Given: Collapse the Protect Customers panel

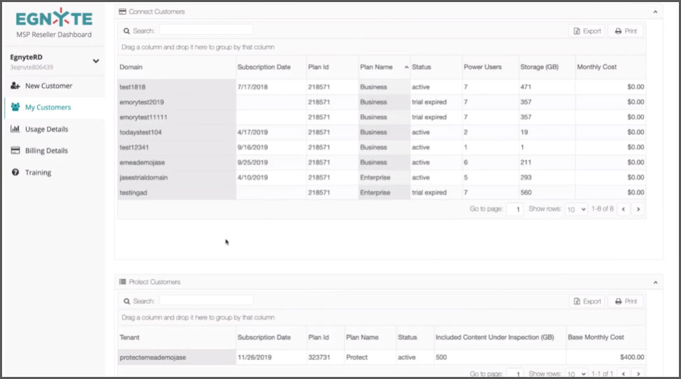Looking at the screenshot, I should (x=655, y=283).
